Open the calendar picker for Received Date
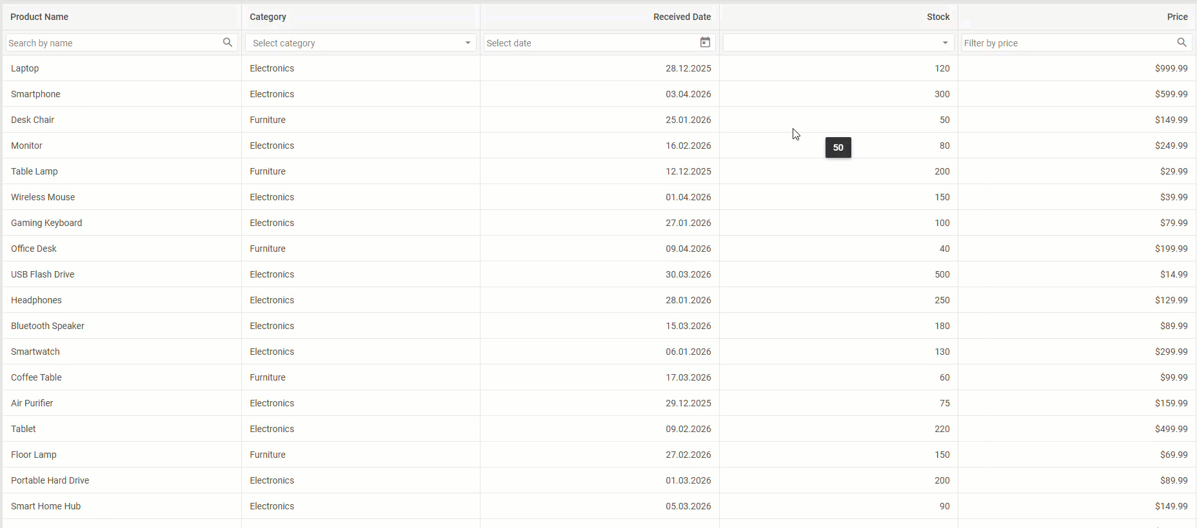This screenshot has height=528, width=1197. 705,42
